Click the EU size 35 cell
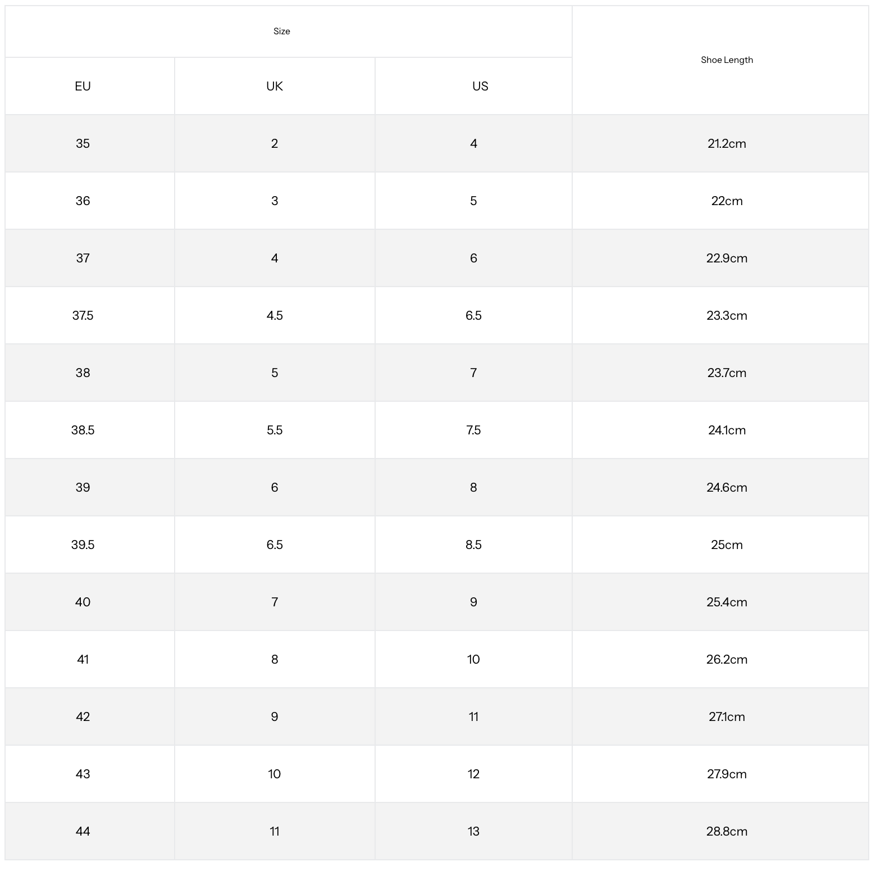This screenshot has height=871, width=876. (83, 144)
